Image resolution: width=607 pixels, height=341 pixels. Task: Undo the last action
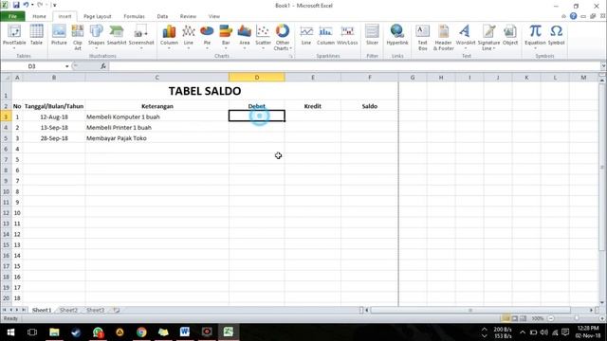click(x=26, y=5)
